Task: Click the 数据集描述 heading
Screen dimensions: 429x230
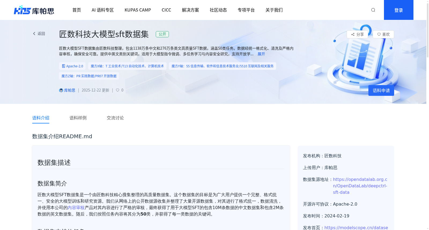Action: tap(54, 163)
